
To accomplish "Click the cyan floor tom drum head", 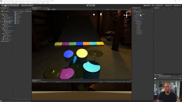I will [x=92, y=67].
